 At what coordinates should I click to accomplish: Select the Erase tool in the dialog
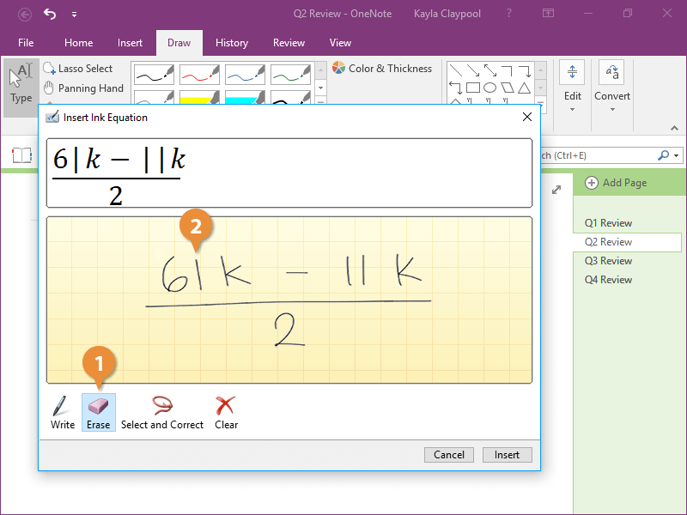(x=99, y=412)
